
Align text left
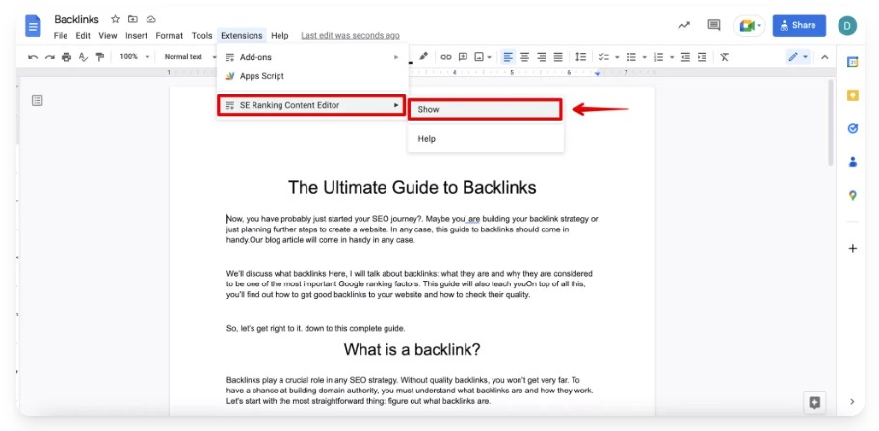pyautogui.click(x=508, y=57)
